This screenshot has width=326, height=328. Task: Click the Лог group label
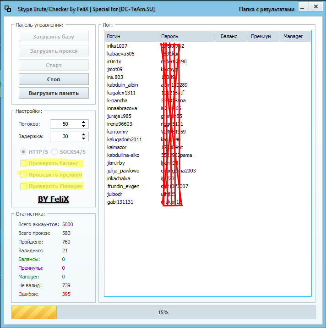click(108, 25)
